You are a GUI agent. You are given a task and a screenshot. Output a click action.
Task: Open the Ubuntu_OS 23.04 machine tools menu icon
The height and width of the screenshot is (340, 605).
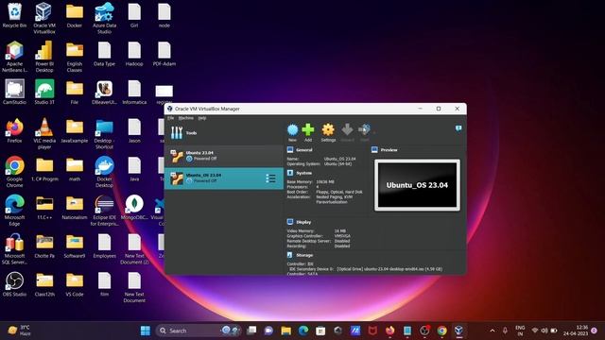point(270,178)
